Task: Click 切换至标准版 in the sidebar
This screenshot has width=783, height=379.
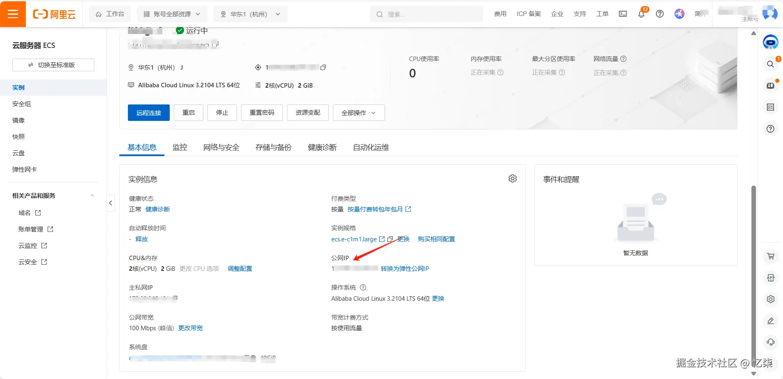Action: coord(53,65)
